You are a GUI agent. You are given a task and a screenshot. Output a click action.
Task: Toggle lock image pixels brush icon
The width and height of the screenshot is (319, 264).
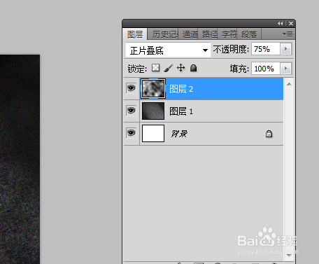[x=168, y=68]
